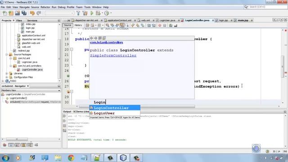The width and height of the screenshot is (288, 162).
Task: Click the Save All toolbar icon
Action: click(x=24, y=13)
